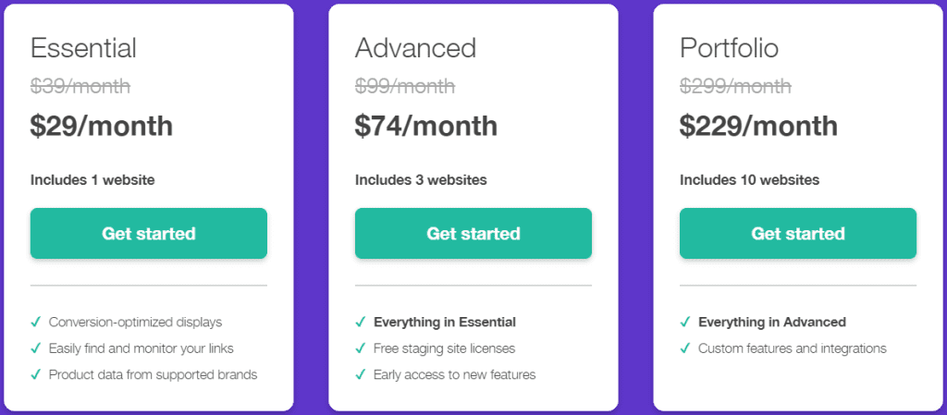Screen dimensions: 947x415
Task: Click checkmark beside Product data from supported brands
Action: pyautogui.click(x=36, y=375)
